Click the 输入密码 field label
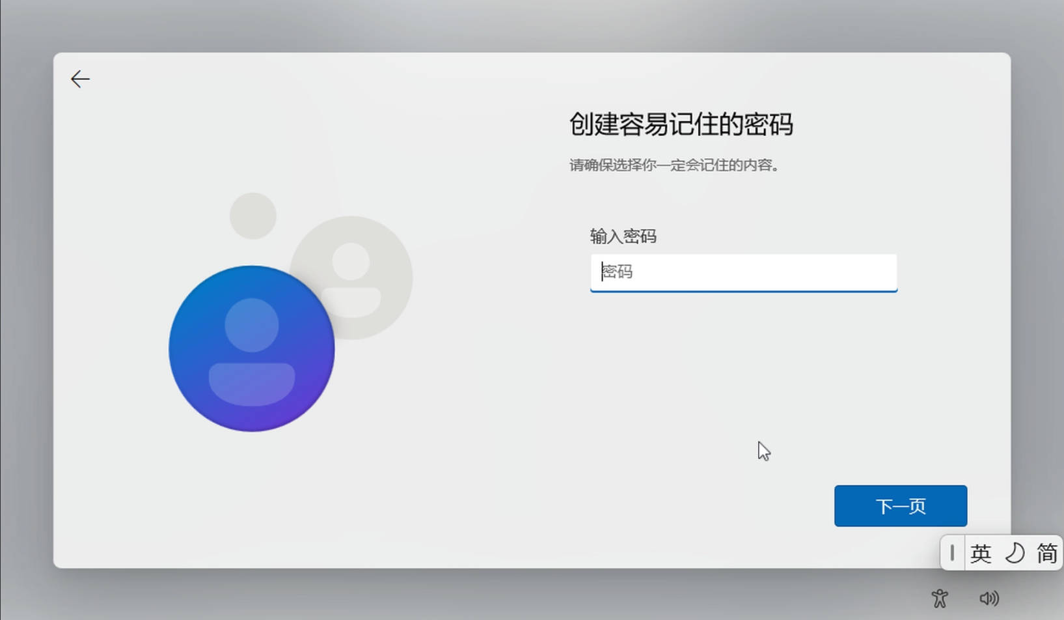1064x620 pixels. point(623,236)
